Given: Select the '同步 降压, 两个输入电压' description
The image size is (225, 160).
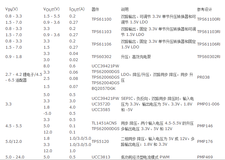Looking at the screenshot, I should pos(157,126).
